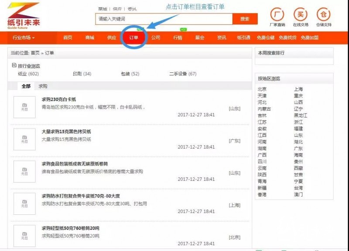
Task: Open the 厂家直销 circle icon
Action: pos(277,14)
